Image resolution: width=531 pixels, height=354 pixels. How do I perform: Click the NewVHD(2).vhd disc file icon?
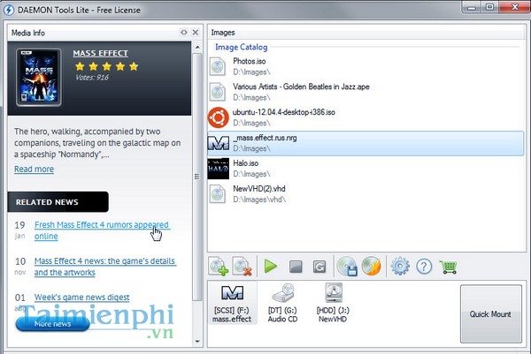218,194
